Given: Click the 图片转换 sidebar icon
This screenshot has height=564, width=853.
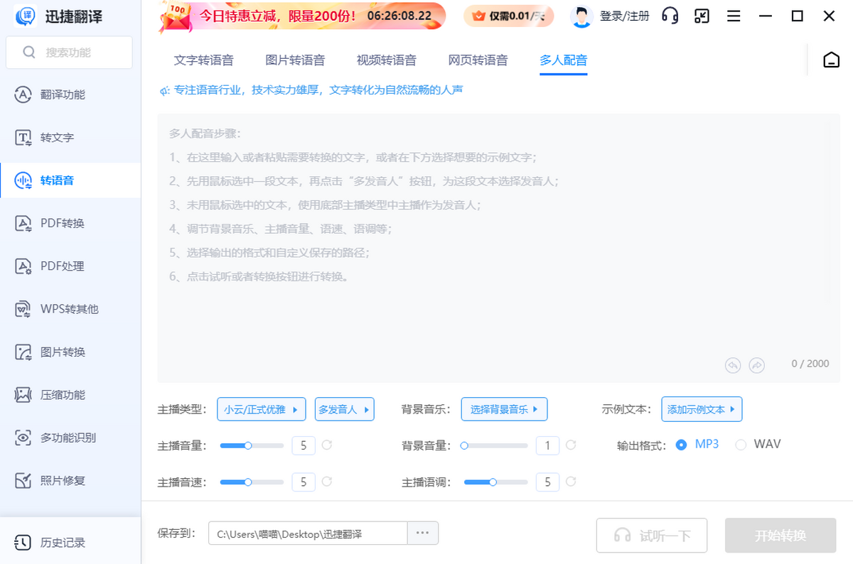Looking at the screenshot, I should (x=23, y=352).
